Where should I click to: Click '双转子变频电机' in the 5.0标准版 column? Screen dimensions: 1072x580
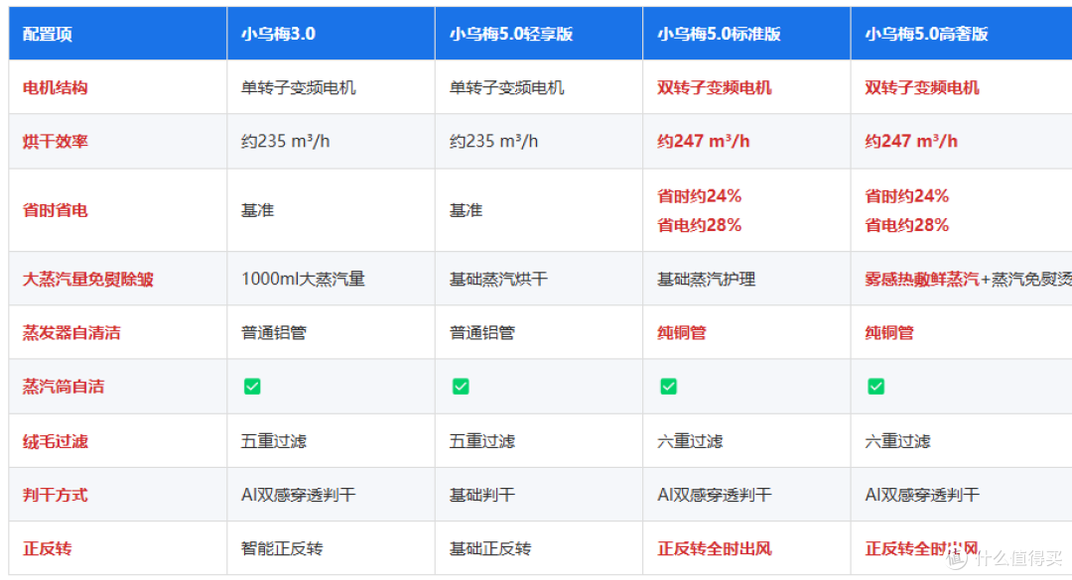(715, 87)
